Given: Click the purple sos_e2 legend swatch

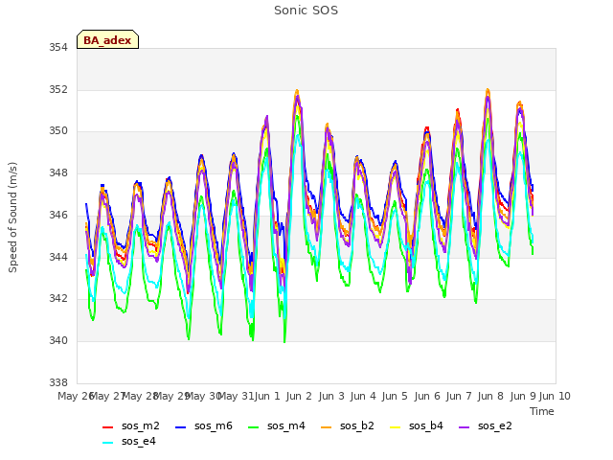Looking at the screenshot, I should 464,427.
